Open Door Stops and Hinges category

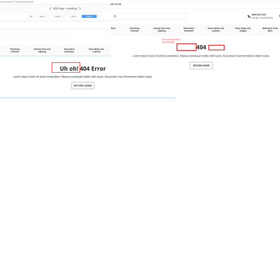tap(243, 30)
